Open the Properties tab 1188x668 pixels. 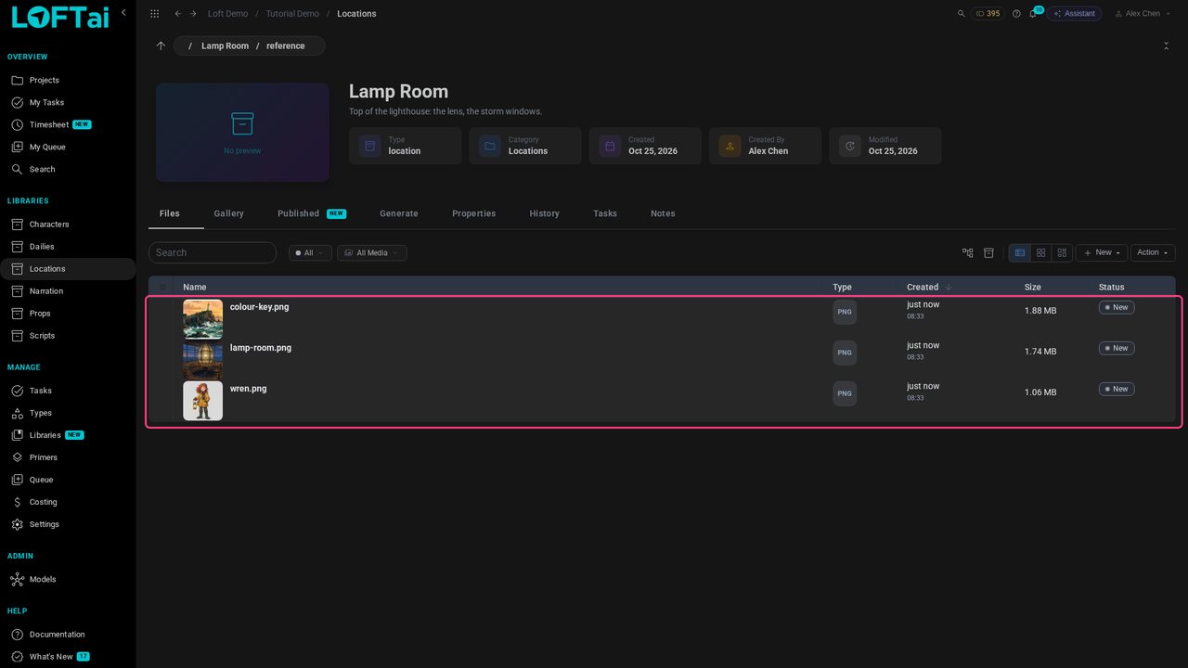coord(474,213)
